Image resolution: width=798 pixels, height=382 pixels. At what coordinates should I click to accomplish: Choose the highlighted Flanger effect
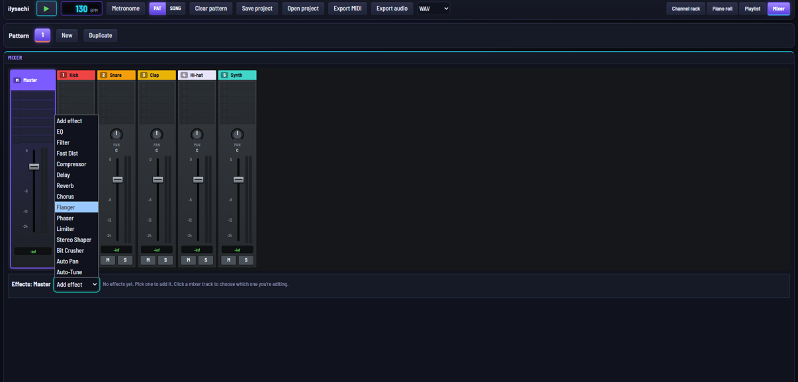click(x=76, y=207)
